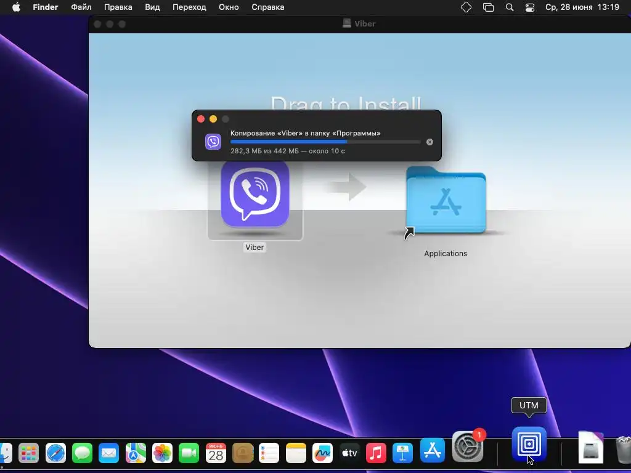Open Maps from the Dock
The height and width of the screenshot is (473, 631).
pyautogui.click(x=136, y=454)
